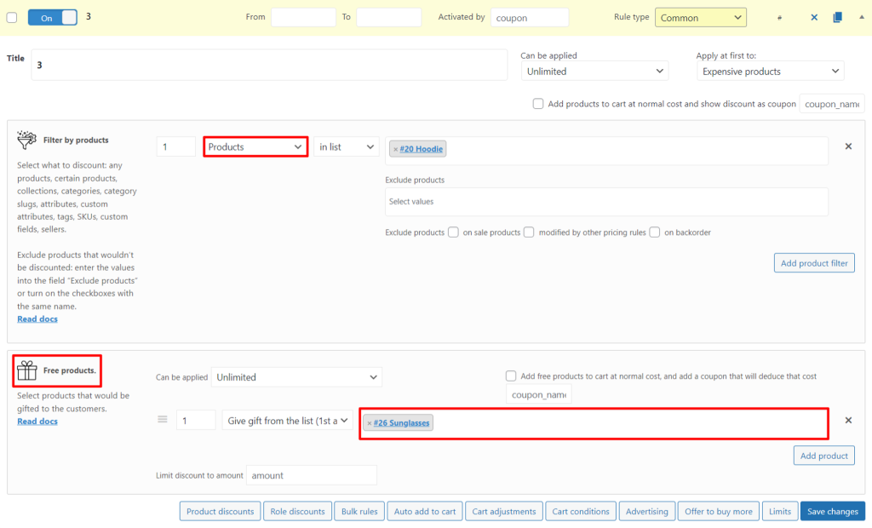Open the top 'Can be applied' Unlimited dropdown
Screen dimensions: 872x528
click(x=594, y=72)
